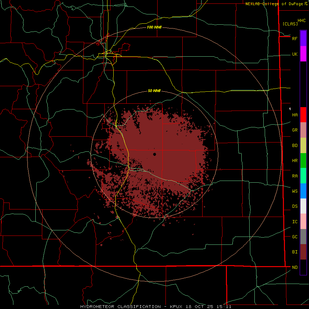The image size is (309, 309).
Task: Click the "HHC" product code text
Action: coord(302,21)
